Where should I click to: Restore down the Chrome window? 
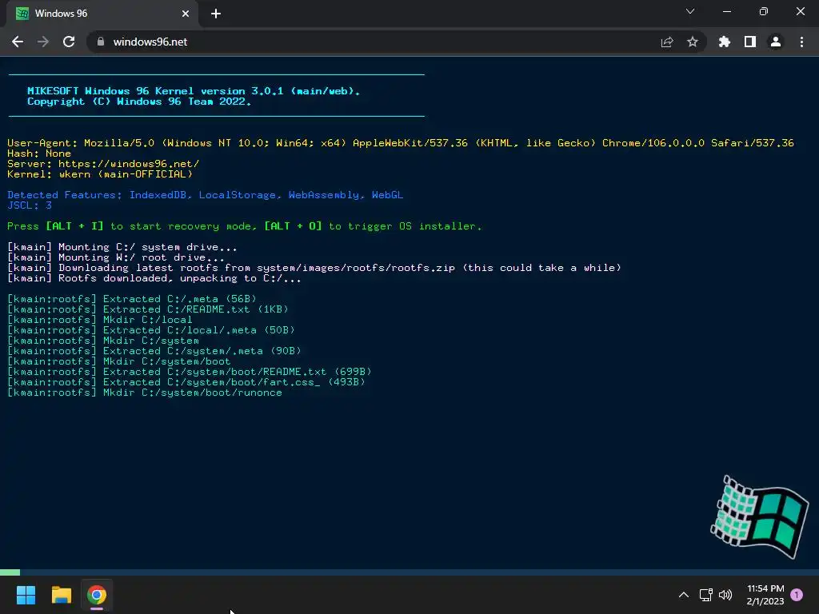(x=764, y=11)
